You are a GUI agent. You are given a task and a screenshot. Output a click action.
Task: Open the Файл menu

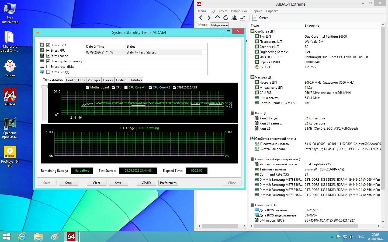(202, 11)
